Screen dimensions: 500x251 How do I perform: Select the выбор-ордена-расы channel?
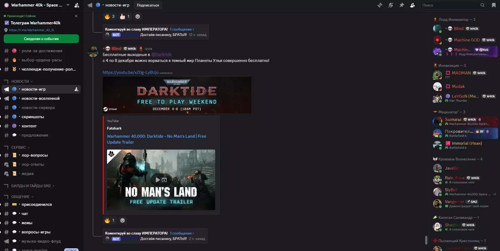point(41,60)
